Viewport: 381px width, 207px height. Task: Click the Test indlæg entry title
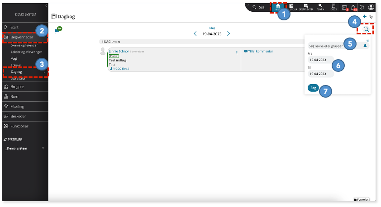118,60
